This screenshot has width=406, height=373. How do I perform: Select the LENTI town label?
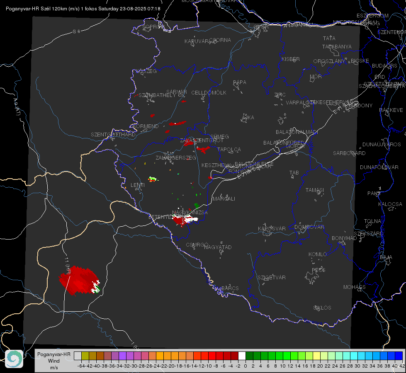pyautogui.click(x=138, y=185)
